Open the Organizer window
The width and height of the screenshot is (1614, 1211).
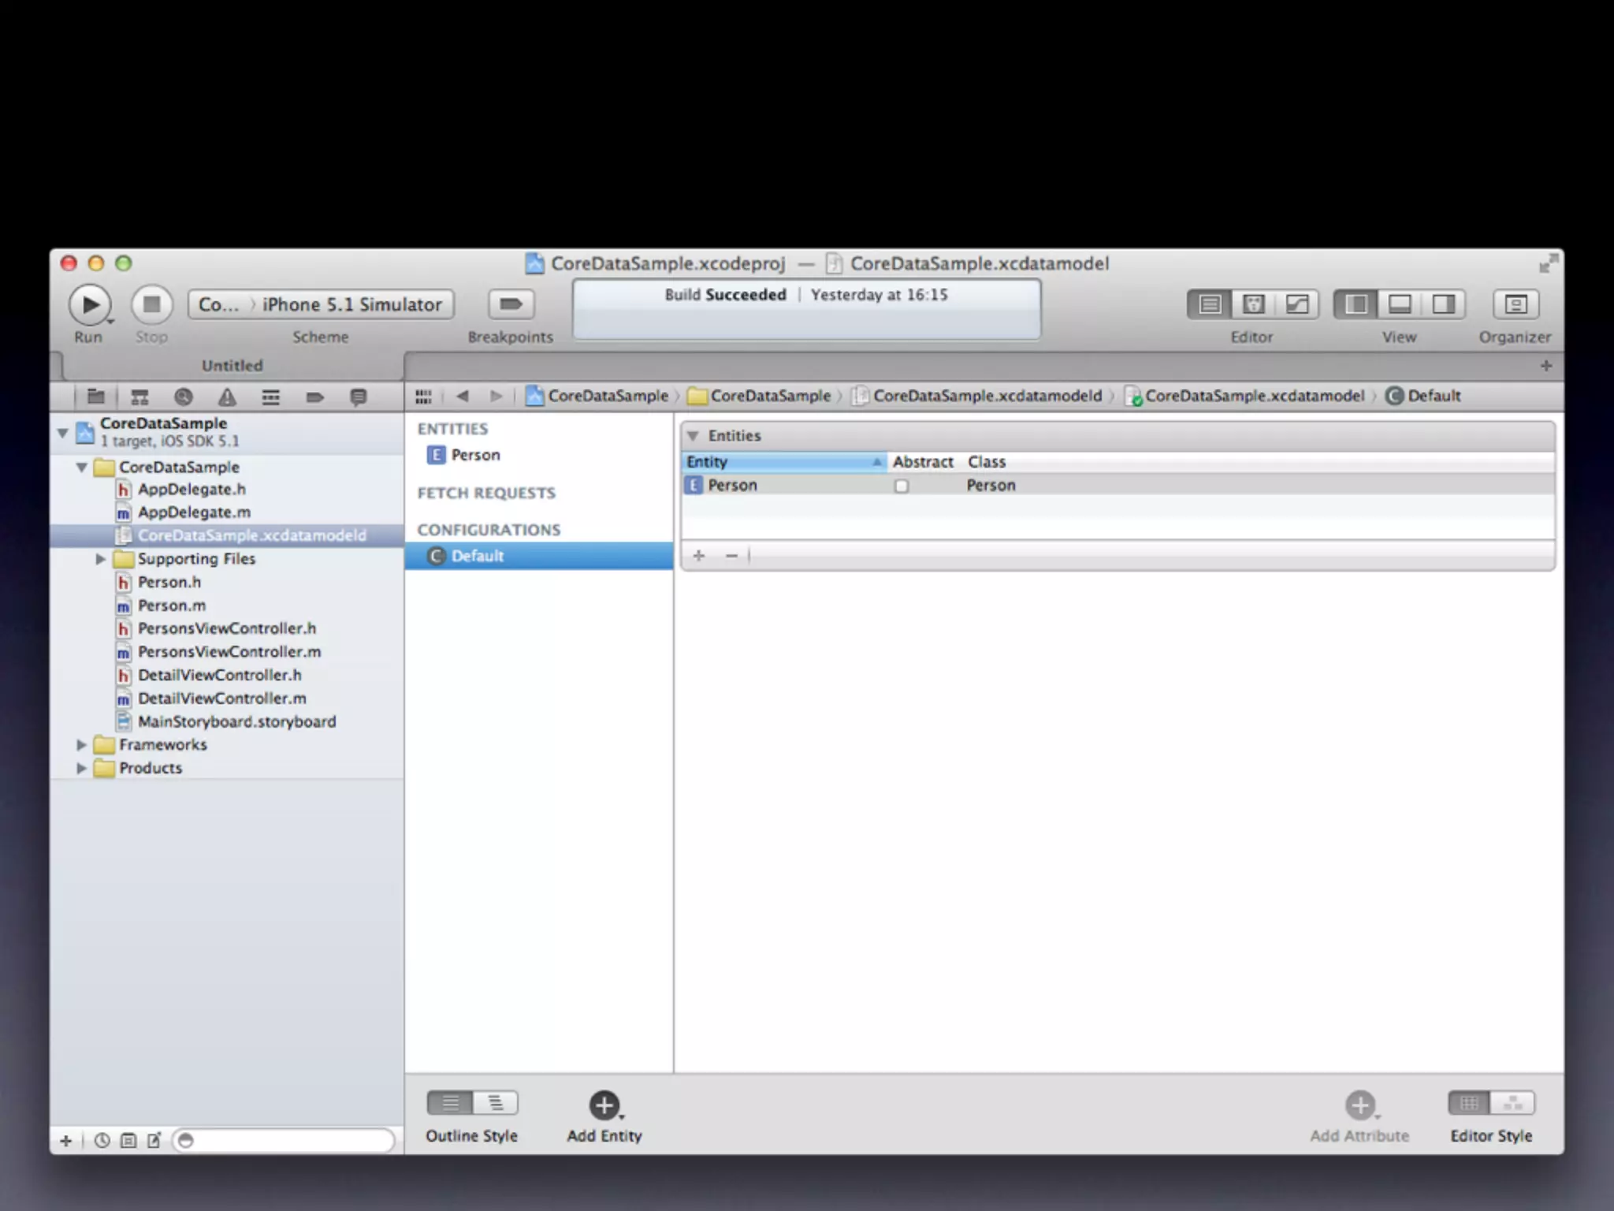pos(1515,304)
